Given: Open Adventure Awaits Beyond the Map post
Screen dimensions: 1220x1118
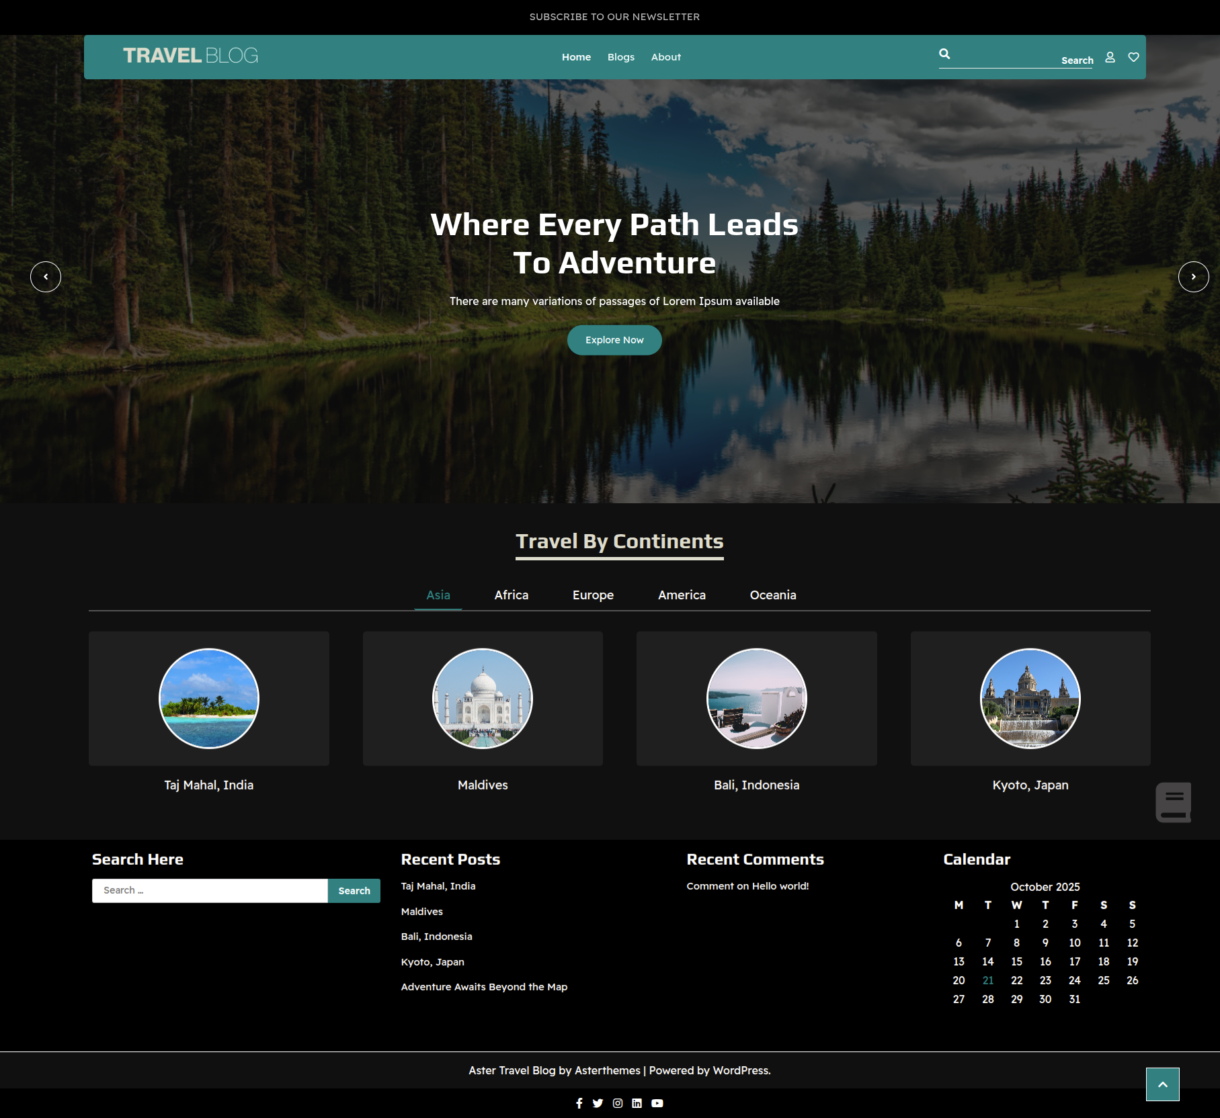Looking at the screenshot, I should point(484,987).
